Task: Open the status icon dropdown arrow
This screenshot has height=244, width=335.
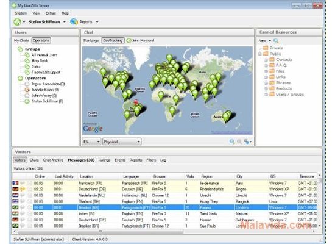Action: [x=24, y=22]
